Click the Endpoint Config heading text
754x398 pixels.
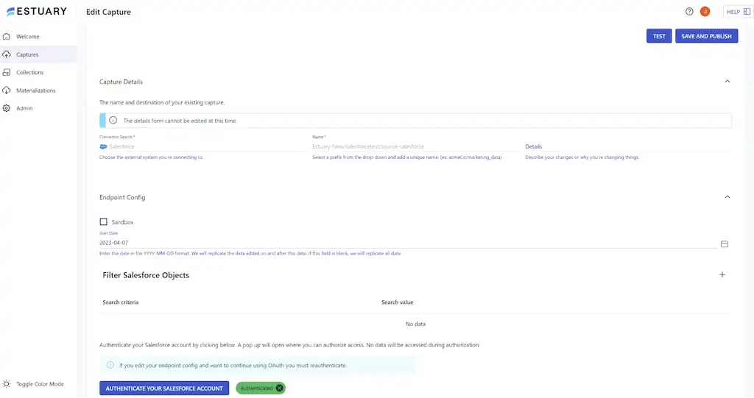[122, 197]
